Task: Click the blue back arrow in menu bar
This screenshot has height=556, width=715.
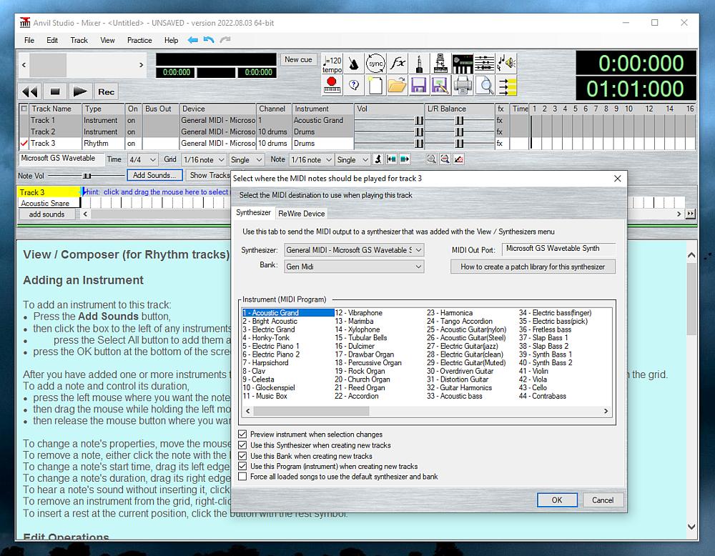Action: click(193, 40)
